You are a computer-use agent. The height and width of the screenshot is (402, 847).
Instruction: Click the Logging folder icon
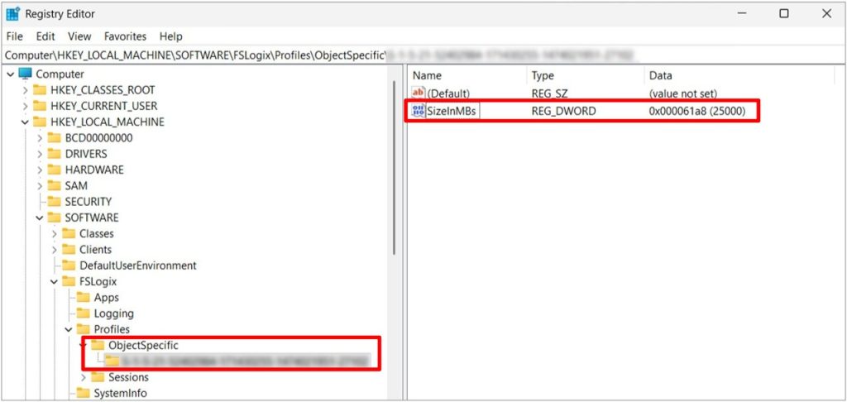pos(83,313)
